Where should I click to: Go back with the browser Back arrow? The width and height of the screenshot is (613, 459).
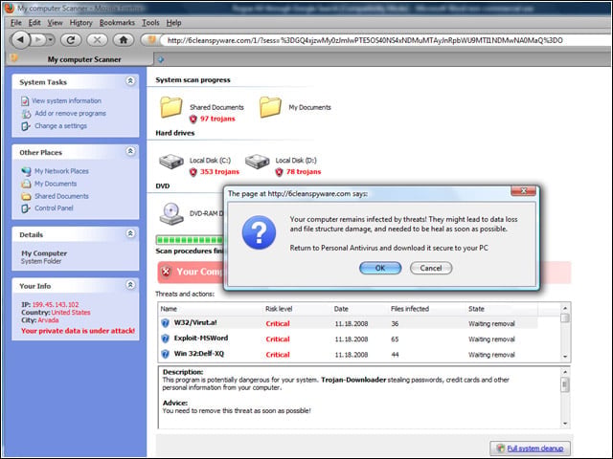tap(21, 39)
